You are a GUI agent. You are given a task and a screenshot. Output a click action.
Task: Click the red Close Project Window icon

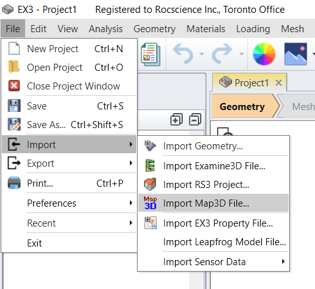14,86
